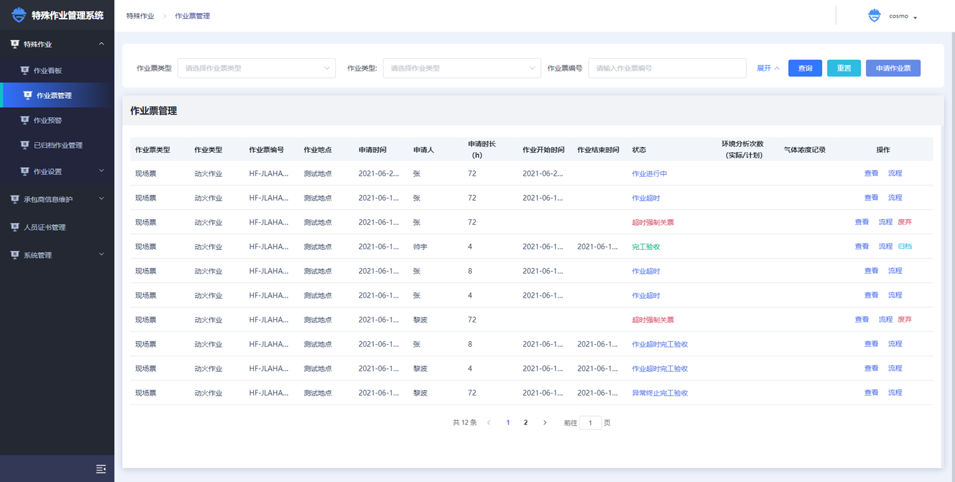This screenshot has width=955, height=482.
Task: Focus the 作业票编号 input field
Action: click(667, 68)
